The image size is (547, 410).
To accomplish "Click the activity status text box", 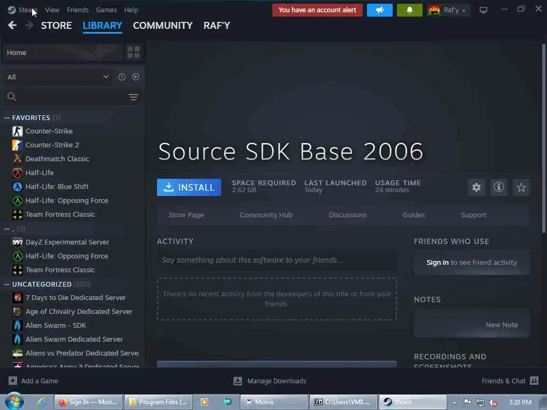I will point(277,260).
